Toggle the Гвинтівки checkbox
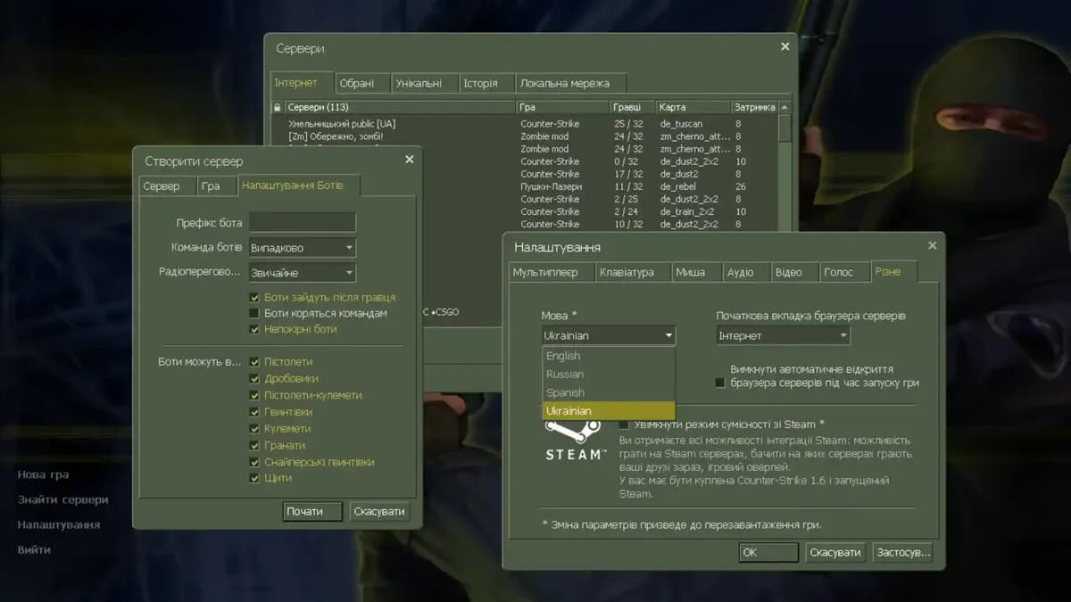Screen dimensions: 1071x602 [254, 412]
